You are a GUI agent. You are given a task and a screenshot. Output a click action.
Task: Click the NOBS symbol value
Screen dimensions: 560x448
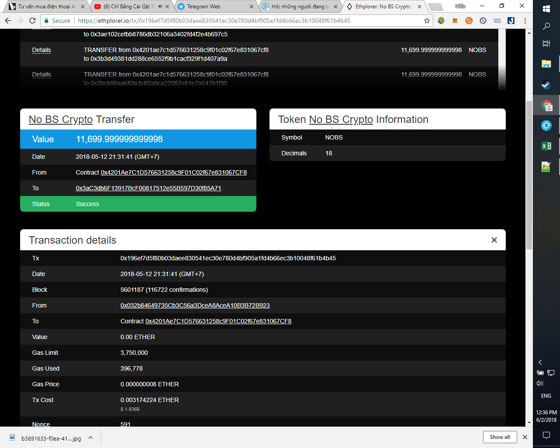click(x=334, y=137)
